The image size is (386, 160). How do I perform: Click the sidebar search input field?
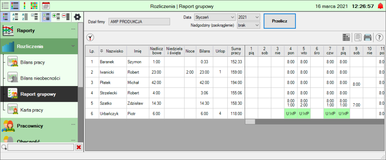pyautogui.click(x=41, y=147)
